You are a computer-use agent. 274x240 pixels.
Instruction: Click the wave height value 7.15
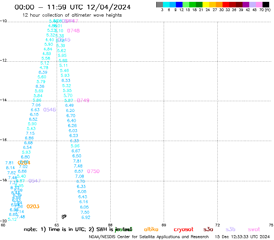coord(30,134)
